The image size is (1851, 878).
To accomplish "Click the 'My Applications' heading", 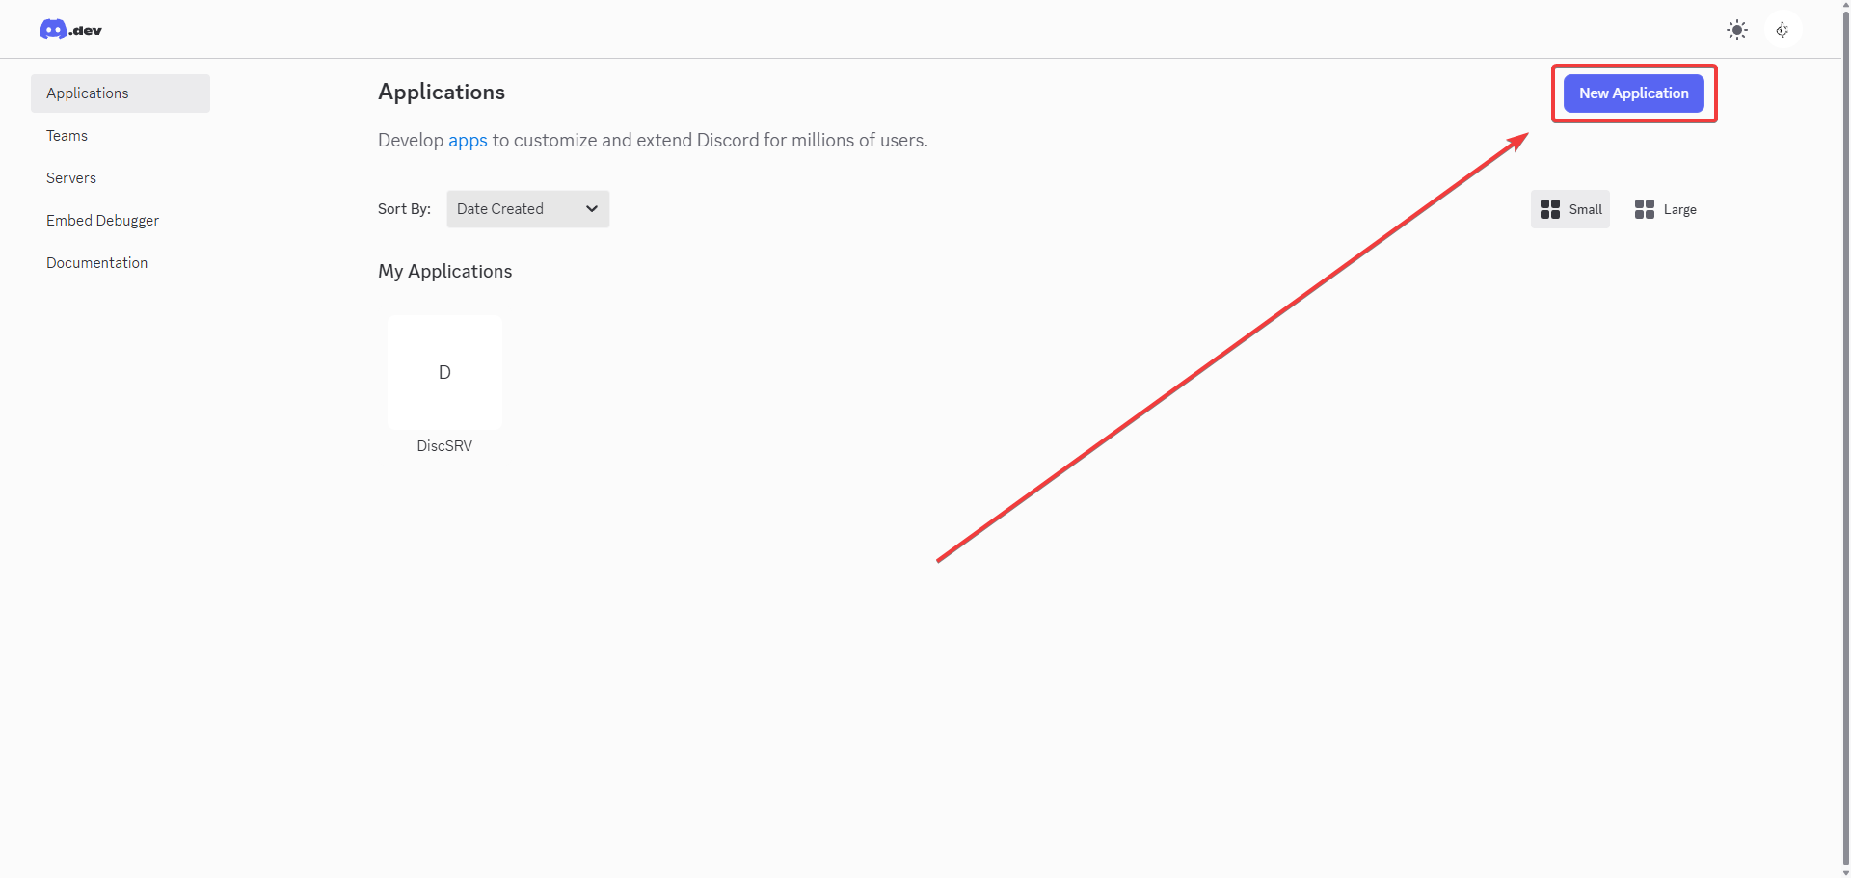I will pyautogui.click(x=445, y=272).
